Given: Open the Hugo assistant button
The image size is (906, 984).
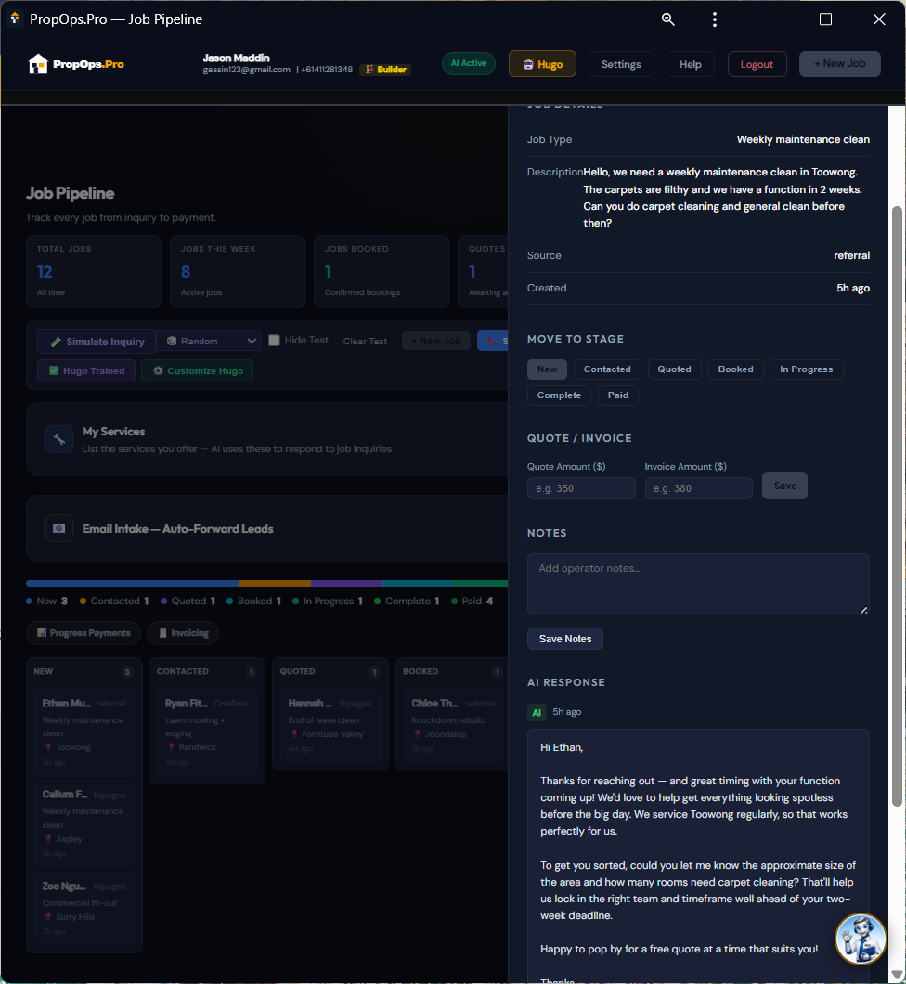Looking at the screenshot, I should coord(542,64).
